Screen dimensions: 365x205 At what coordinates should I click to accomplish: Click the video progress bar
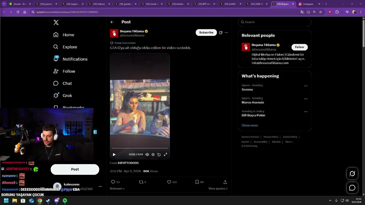pyautogui.click(x=140, y=148)
